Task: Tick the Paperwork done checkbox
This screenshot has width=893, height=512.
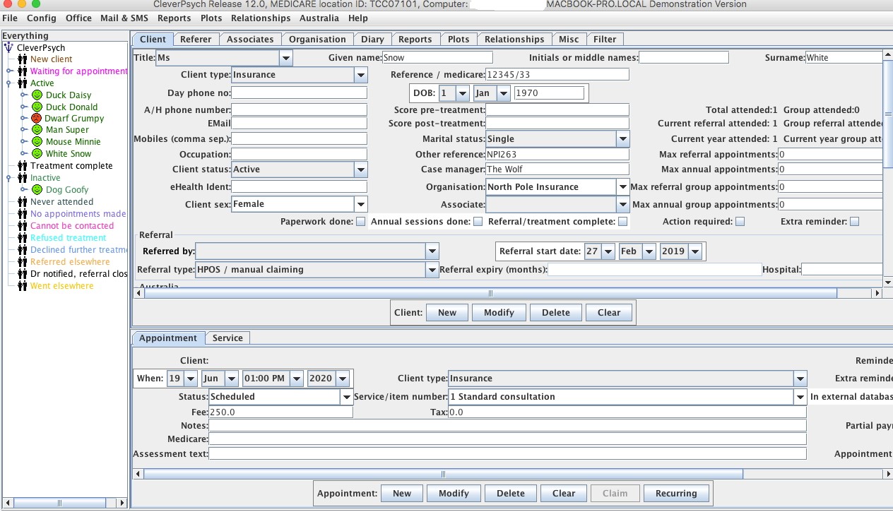Action: [x=361, y=222]
